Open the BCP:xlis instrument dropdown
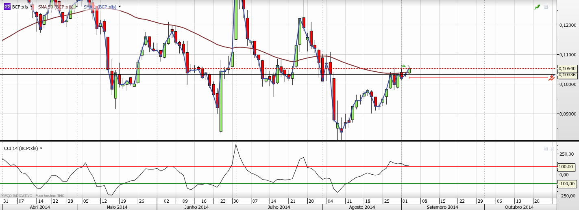This screenshot has width=579, height=210. tap(32, 7)
